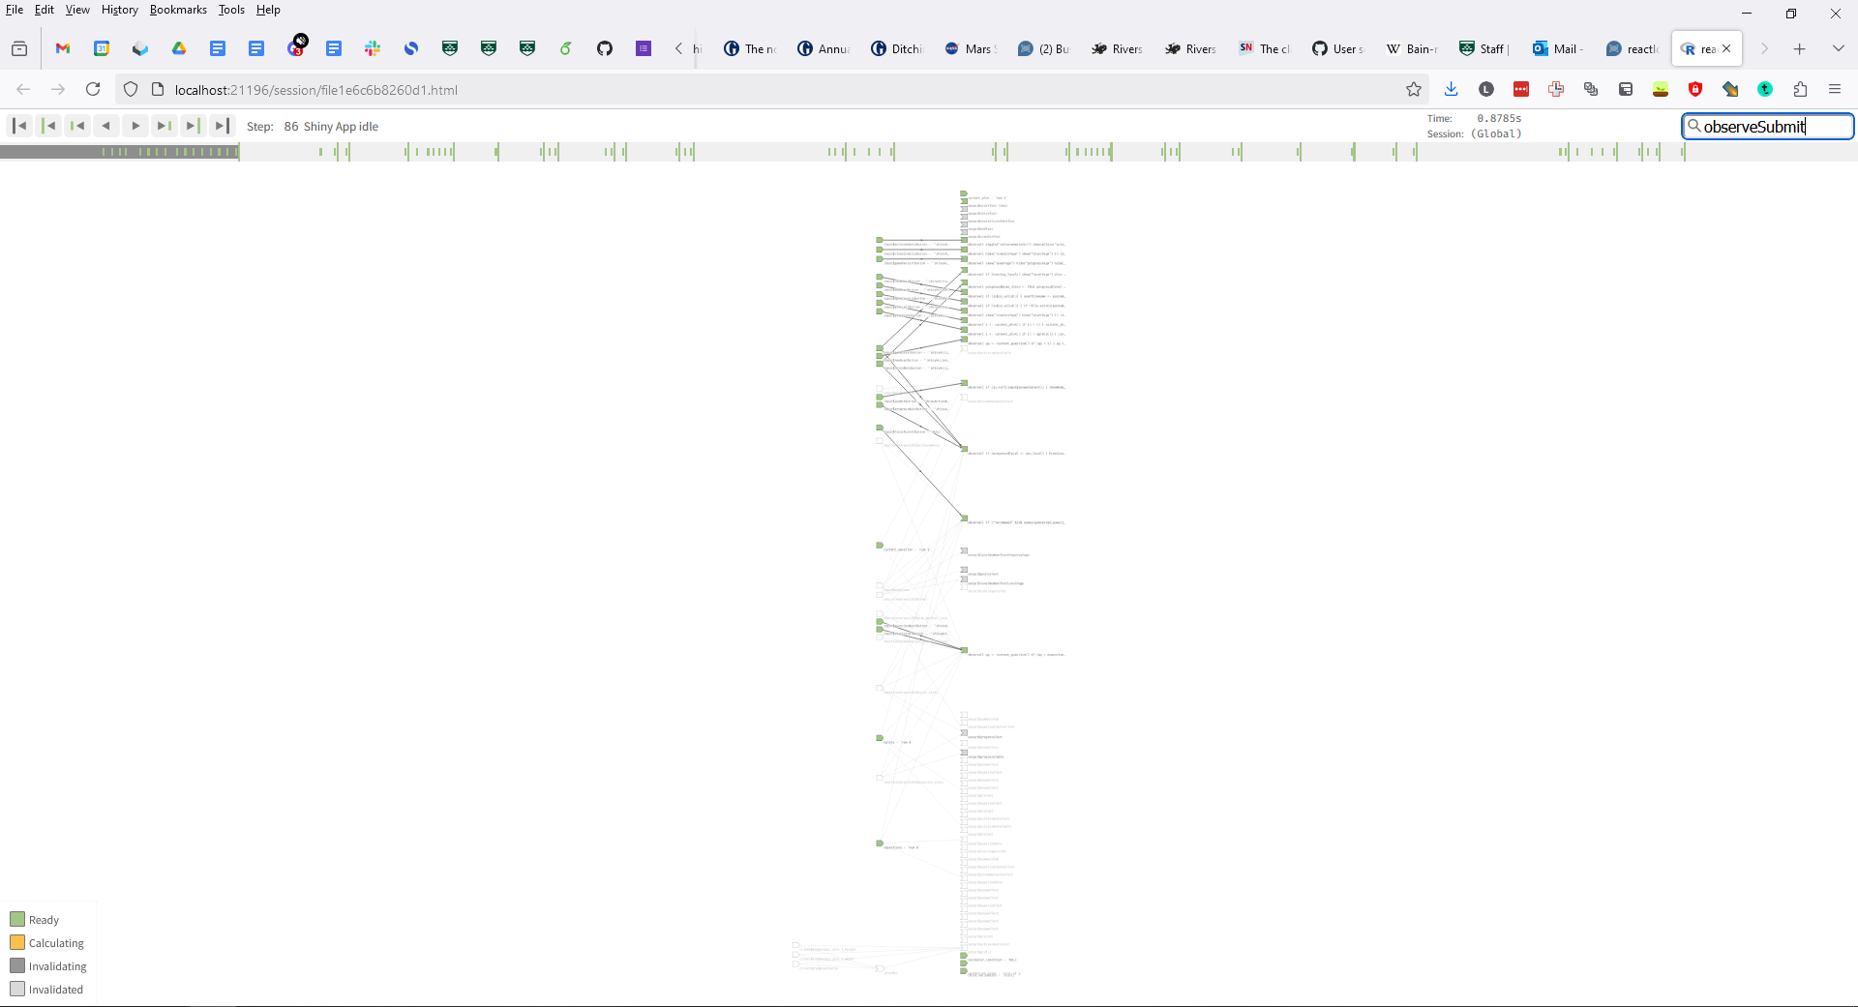Click the observeSubmit search field

click(x=1768, y=127)
